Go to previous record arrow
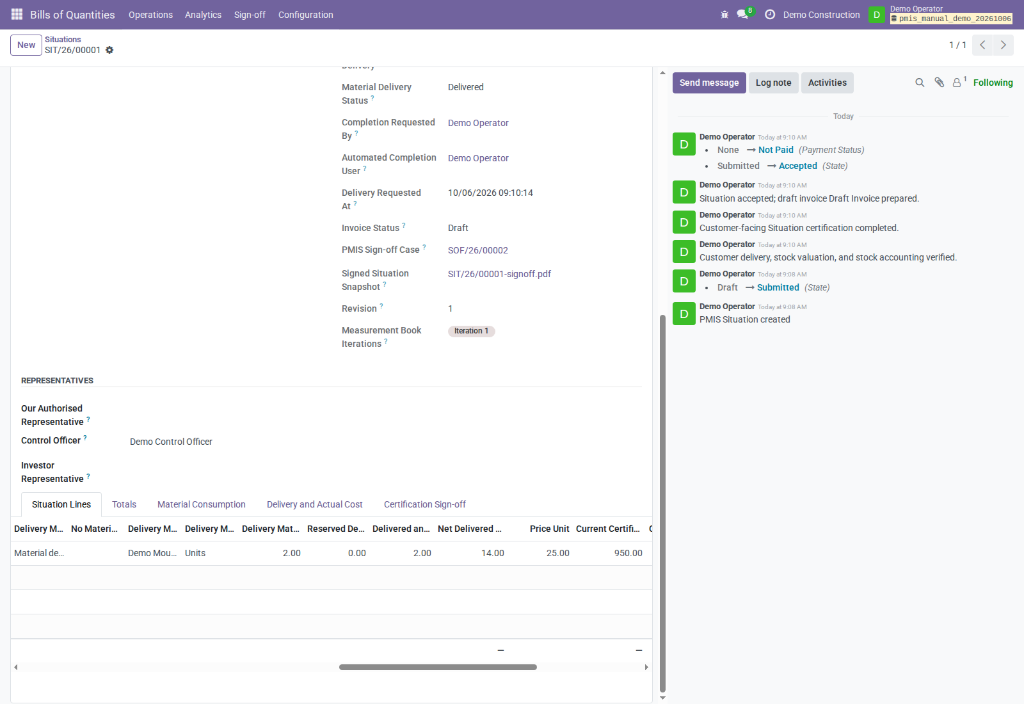The image size is (1024, 704). 982,45
